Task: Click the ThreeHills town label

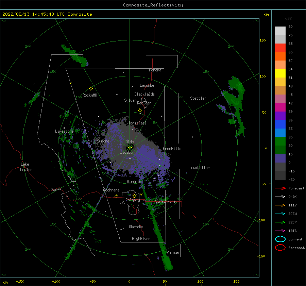Action: [171, 149]
